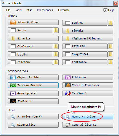This screenshot has width=119, height=136.
Task: Open TexView 2 via its red-blue icon
Action: coord(68,93)
